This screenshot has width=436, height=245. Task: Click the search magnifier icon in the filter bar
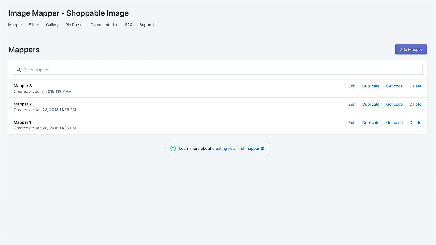click(x=19, y=70)
